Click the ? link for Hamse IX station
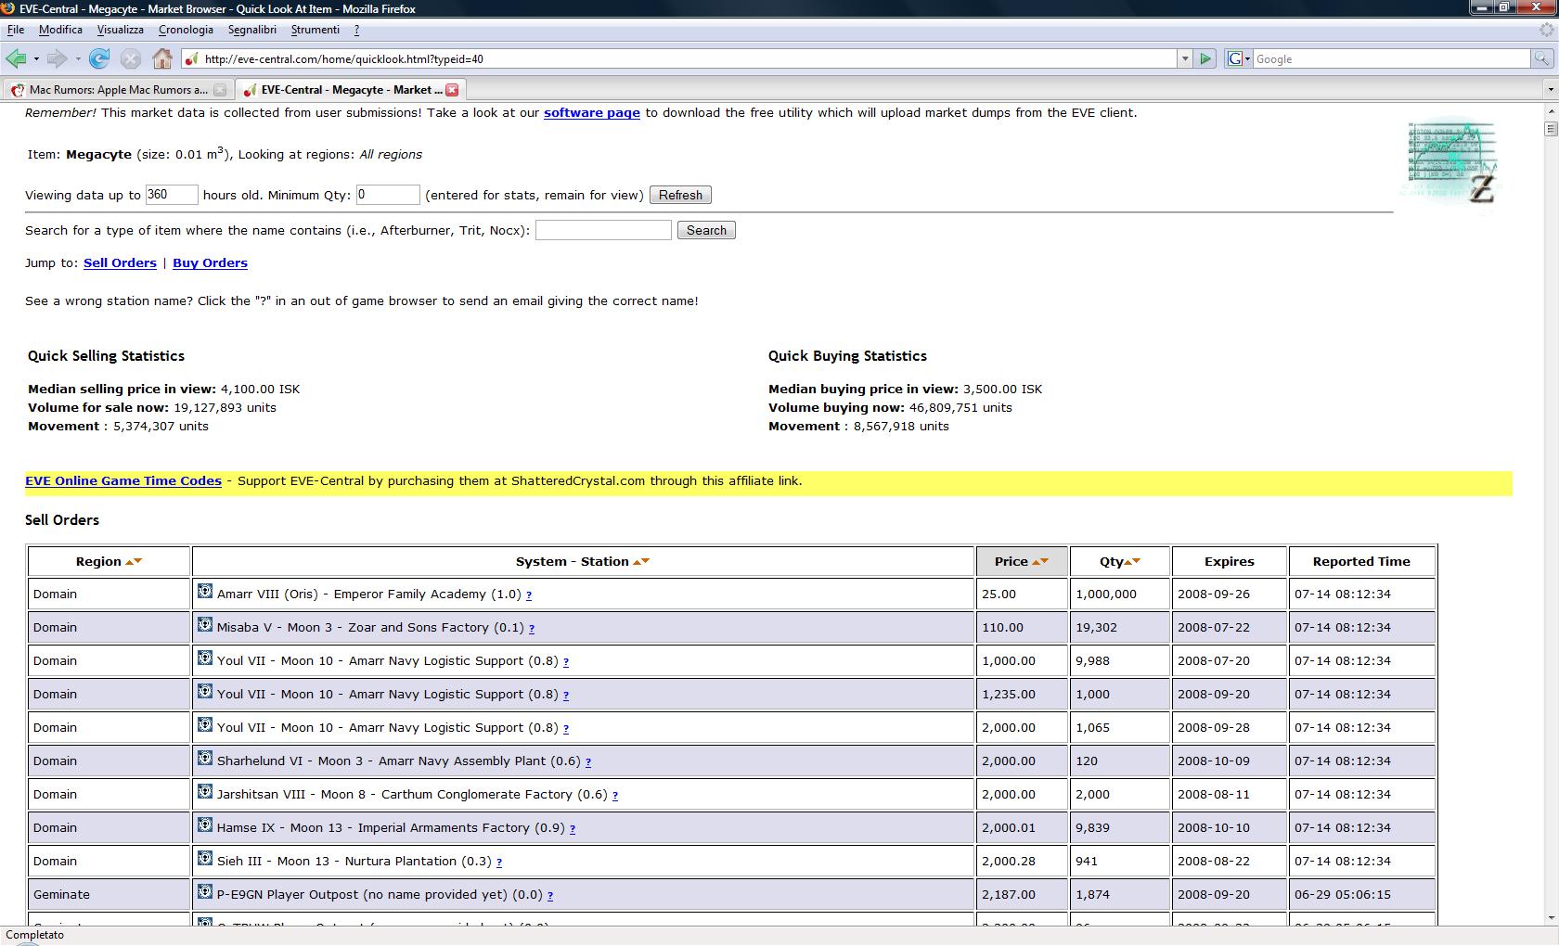This screenshot has width=1559, height=946. (x=573, y=829)
